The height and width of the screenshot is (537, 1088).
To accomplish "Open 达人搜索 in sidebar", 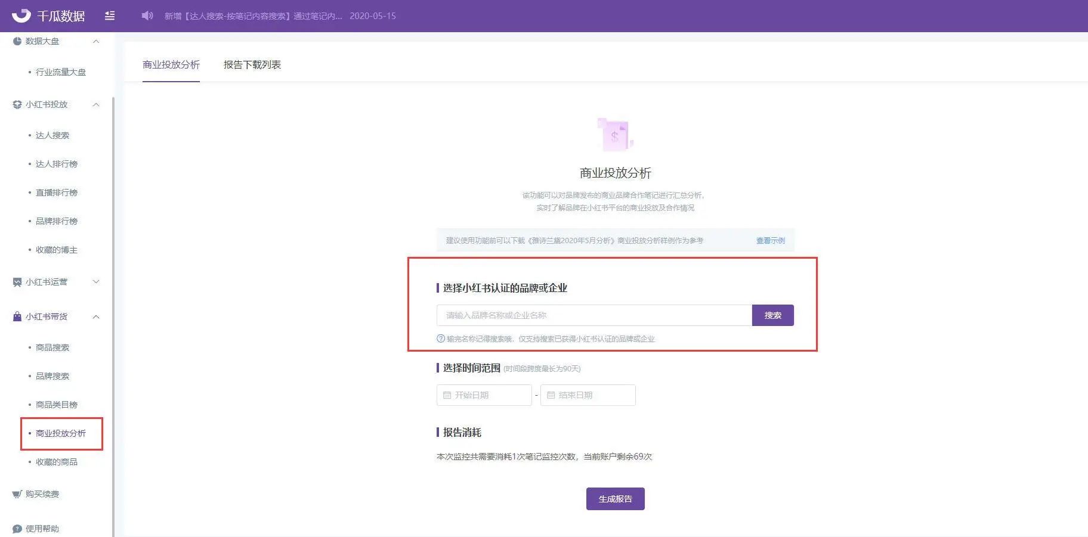I will 52,135.
